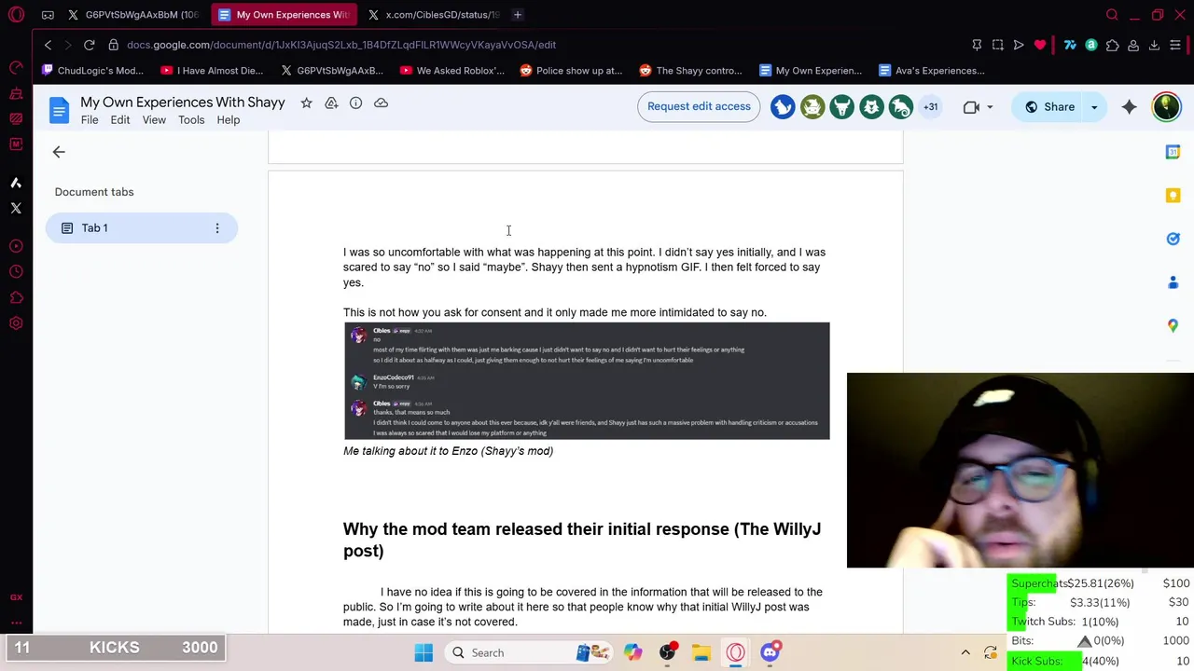Open GX Control speedometer in sidebar
The height and width of the screenshot is (671, 1194).
[x=16, y=67]
